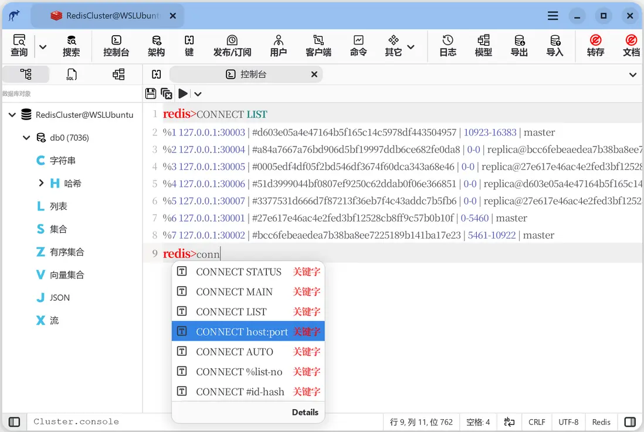Screen dimensions: 644x432
Task: Switch to the object tree sidebar tab
Action: click(26, 74)
